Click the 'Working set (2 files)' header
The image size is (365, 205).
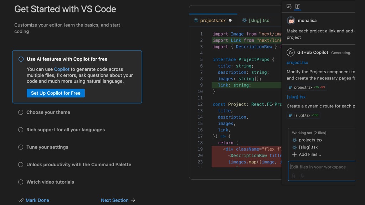[309, 133]
